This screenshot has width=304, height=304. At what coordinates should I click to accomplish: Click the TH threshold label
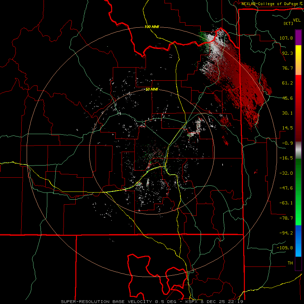pos(290,263)
